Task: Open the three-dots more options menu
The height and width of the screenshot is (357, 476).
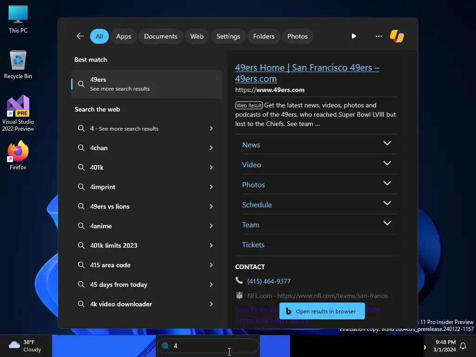Action: (378, 36)
